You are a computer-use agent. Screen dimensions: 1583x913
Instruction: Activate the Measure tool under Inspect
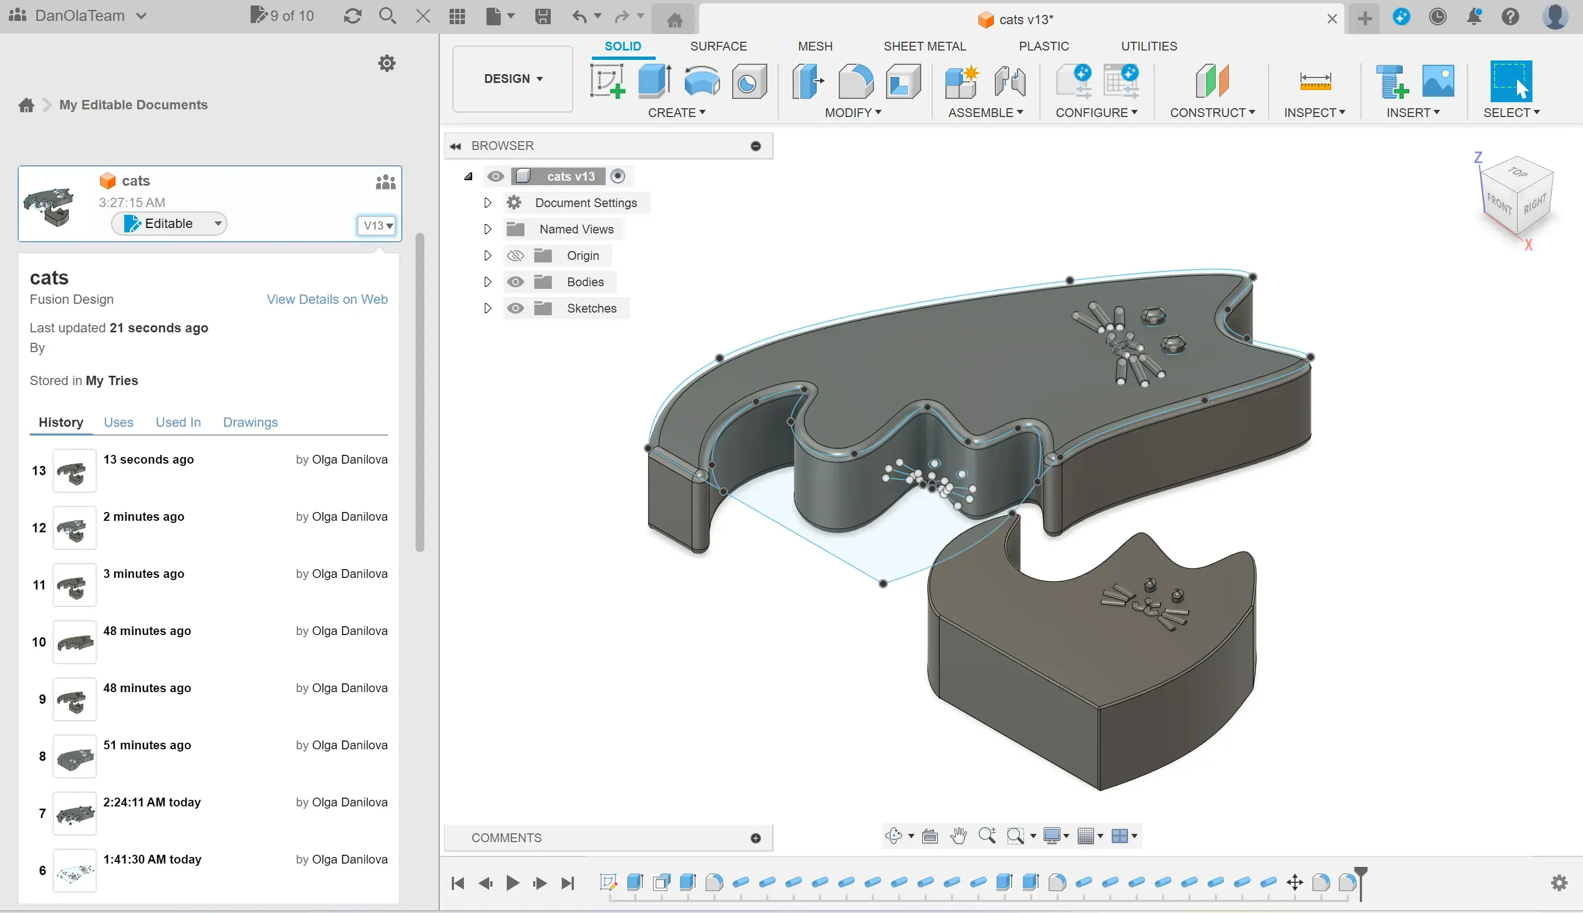1314,81
